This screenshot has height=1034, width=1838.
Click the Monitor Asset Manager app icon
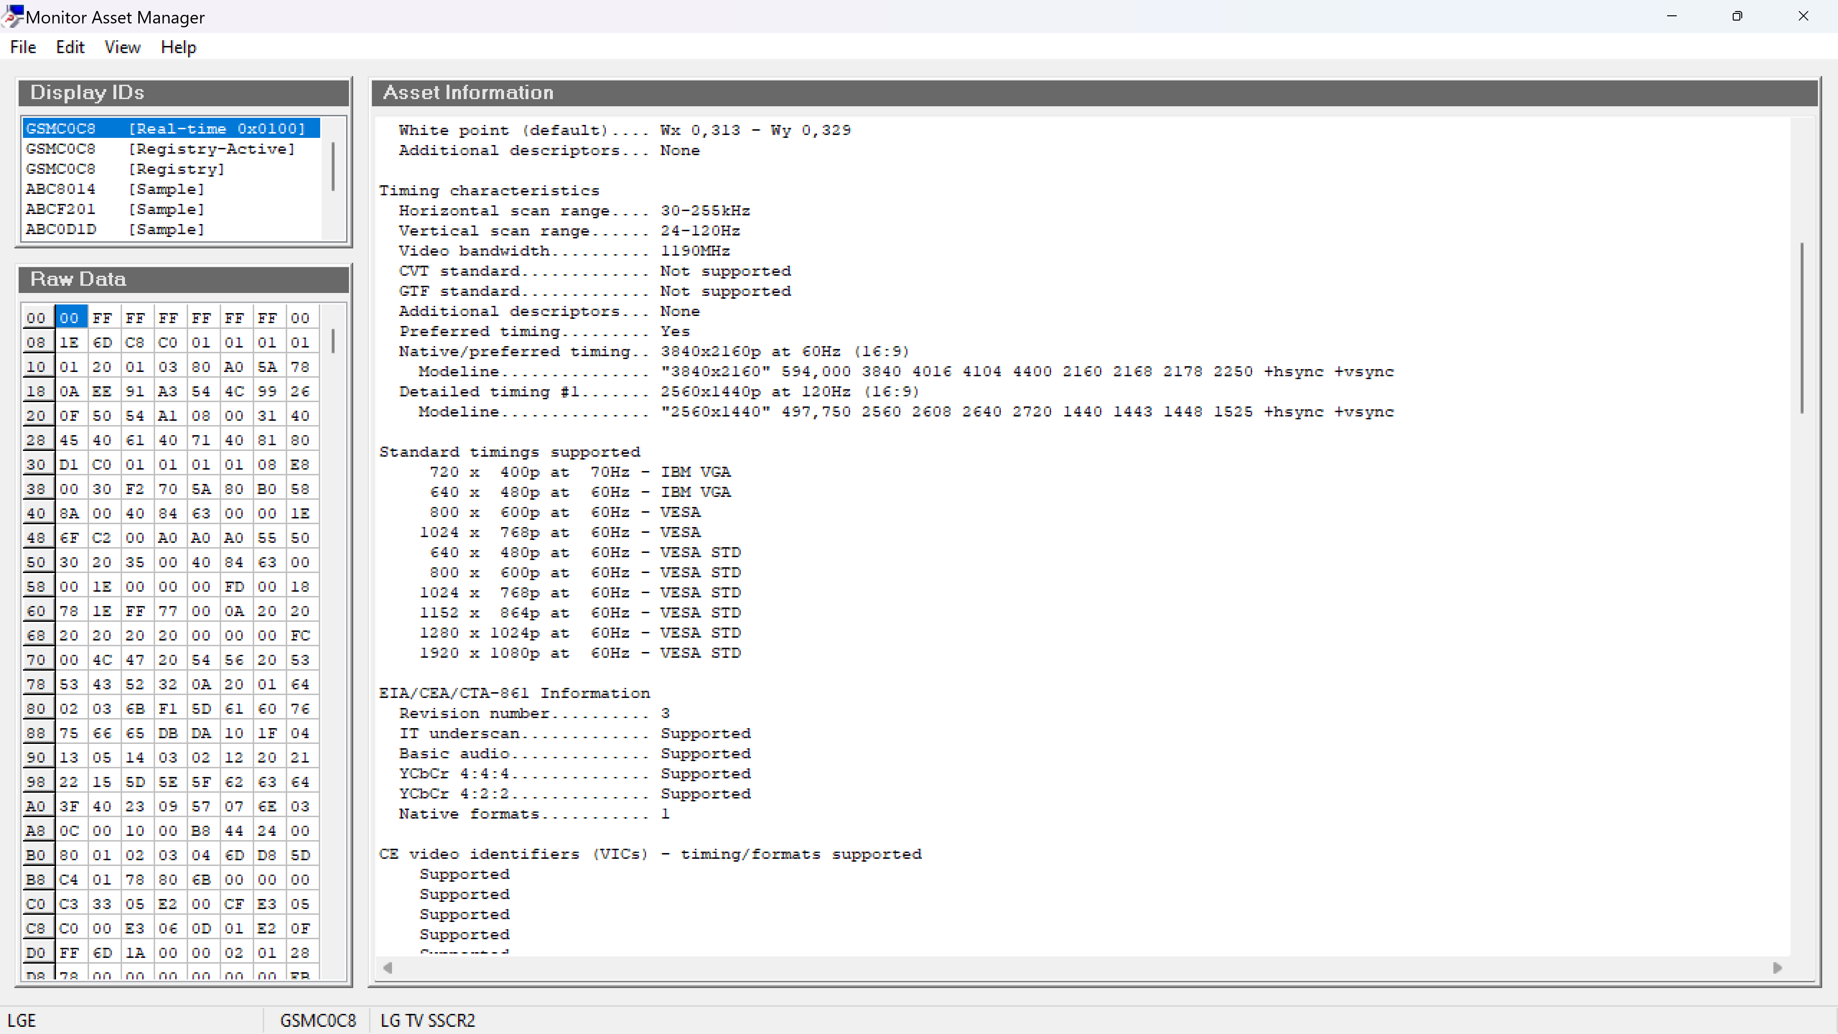(x=12, y=16)
